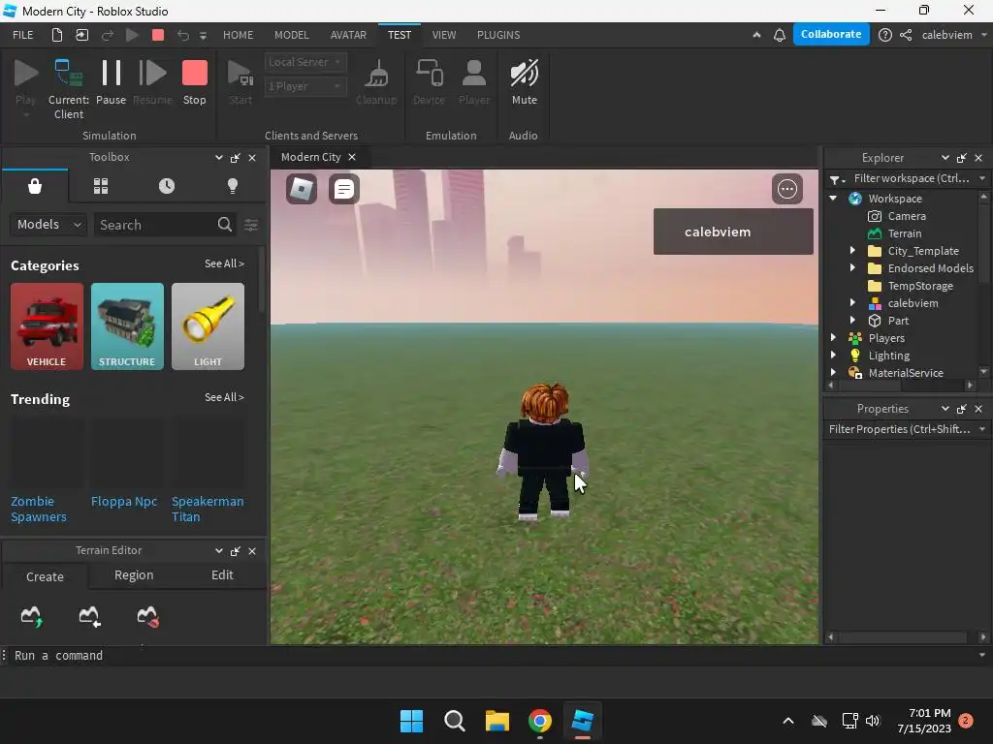Open the Toolbox Marketplace tab
Screen dimensions: 993x744
click(35, 186)
